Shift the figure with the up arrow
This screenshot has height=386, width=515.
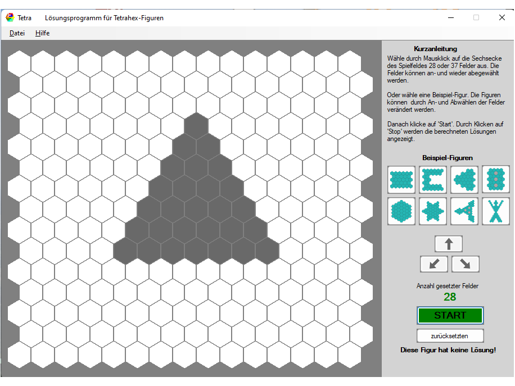pos(449,244)
